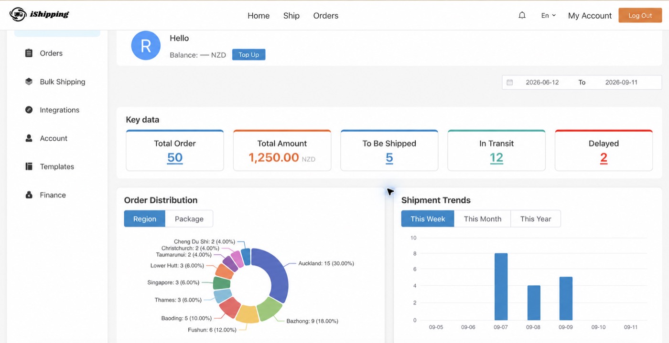Open Ship in top navigation
Image resolution: width=669 pixels, height=343 pixels.
click(291, 15)
